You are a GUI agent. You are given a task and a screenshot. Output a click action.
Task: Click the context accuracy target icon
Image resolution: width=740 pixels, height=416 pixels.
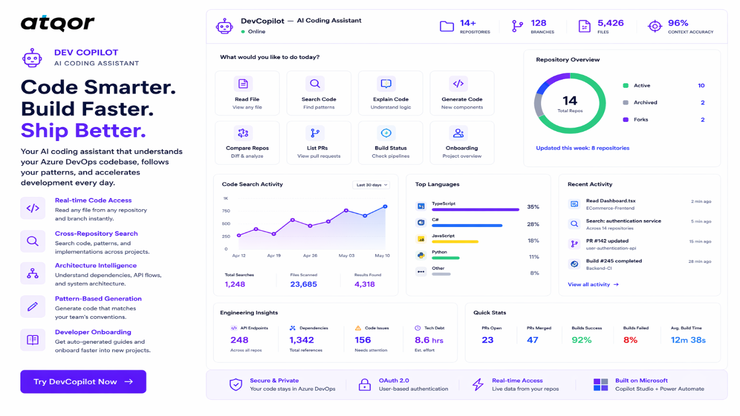654,26
